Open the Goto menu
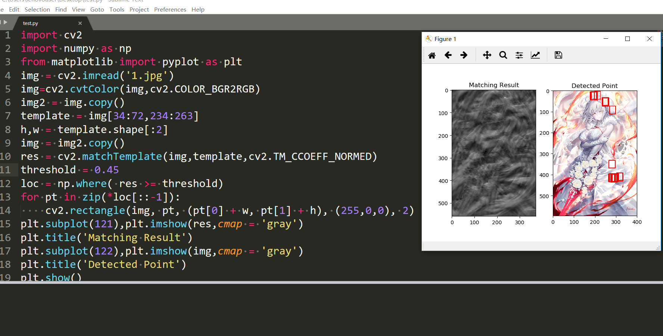This screenshot has height=336, width=663. 97,10
